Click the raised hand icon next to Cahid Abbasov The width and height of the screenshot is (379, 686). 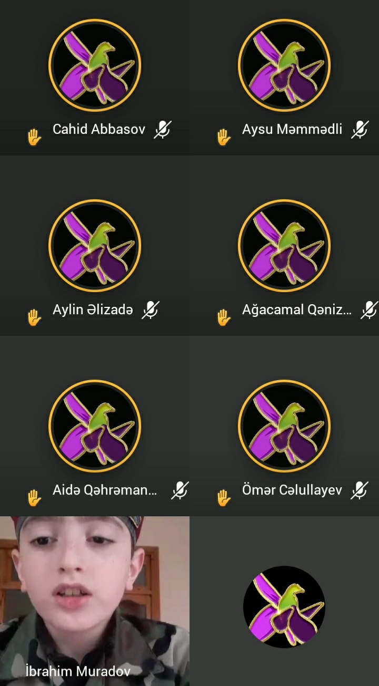point(34,137)
